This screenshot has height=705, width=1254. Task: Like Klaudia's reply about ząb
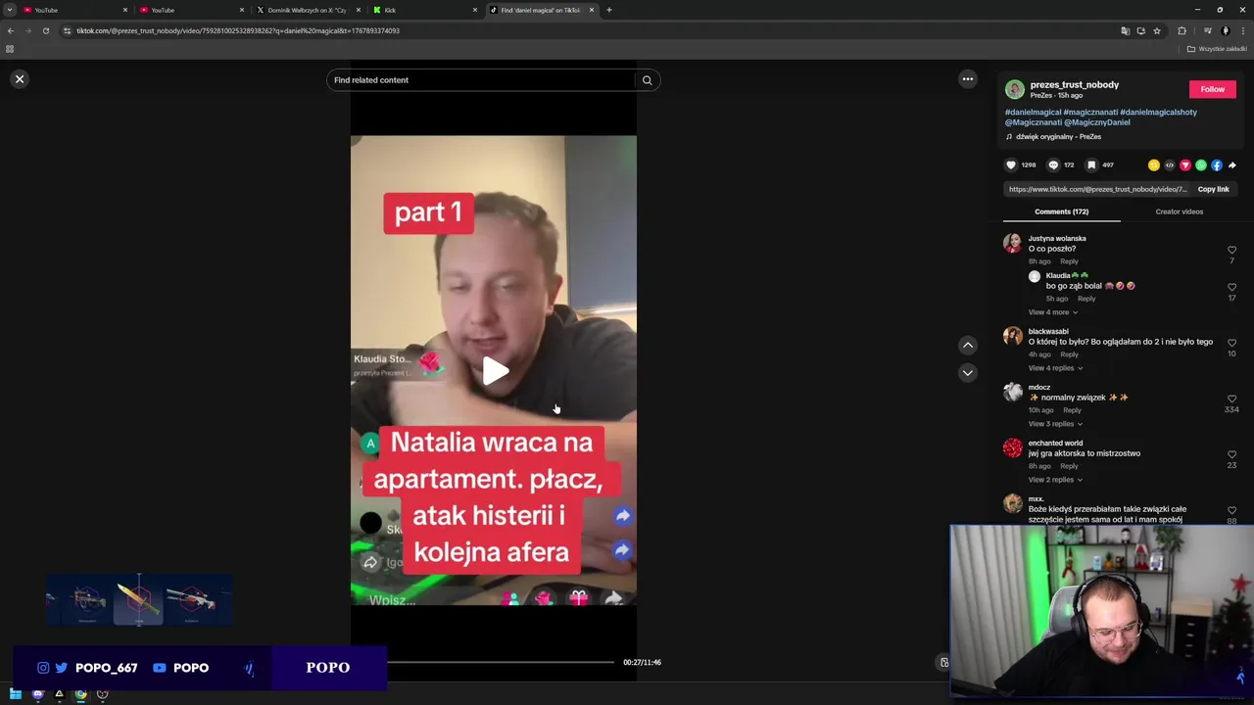pyautogui.click(x=1231, y=288)
